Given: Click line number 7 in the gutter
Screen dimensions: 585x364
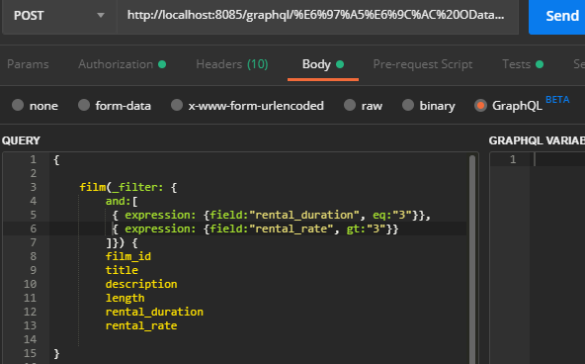Looking at the screenshot, I should 33,242.
